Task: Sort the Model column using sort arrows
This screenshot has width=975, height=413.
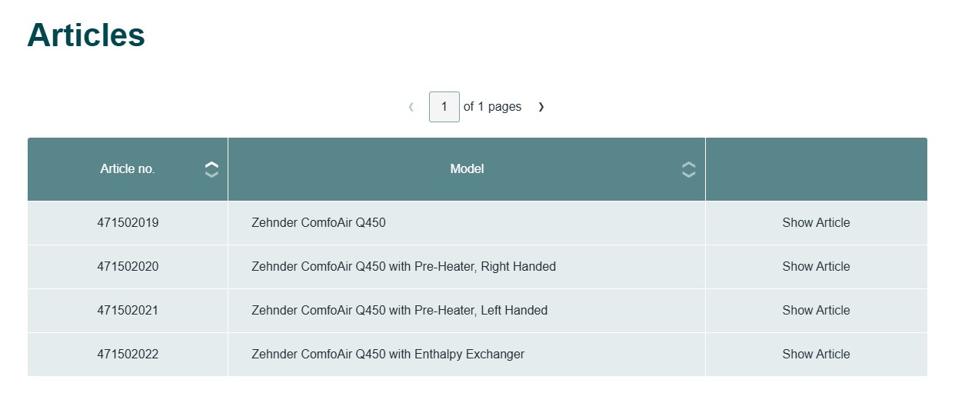Action: [688, 169]
